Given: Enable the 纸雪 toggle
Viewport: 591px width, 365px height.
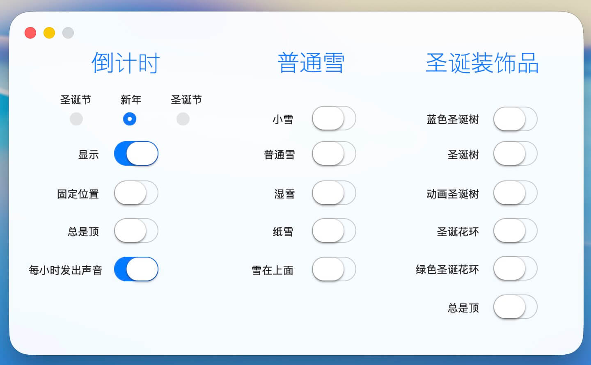Looking at the screenshot, I should (x=334, y=230).
